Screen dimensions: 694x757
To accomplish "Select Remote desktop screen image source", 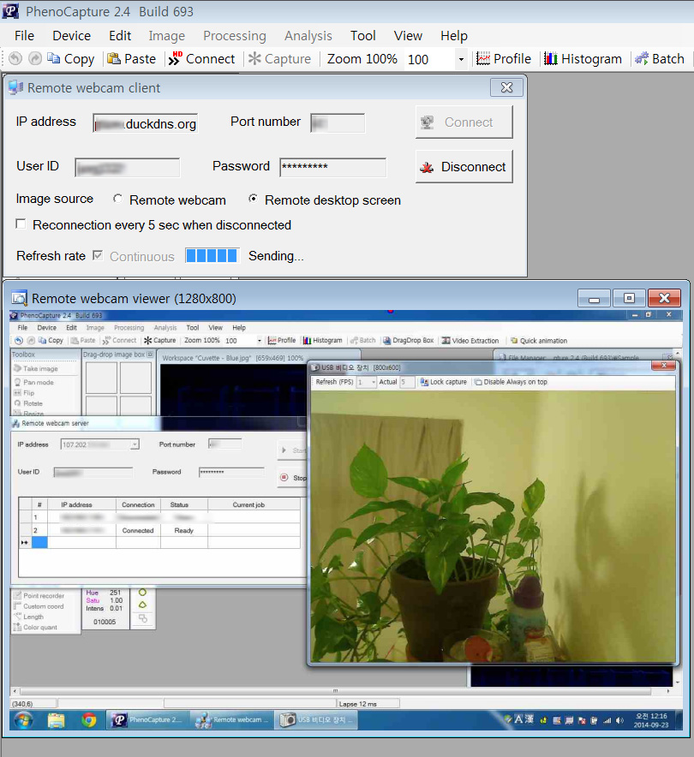I will [x=254, y=200].
